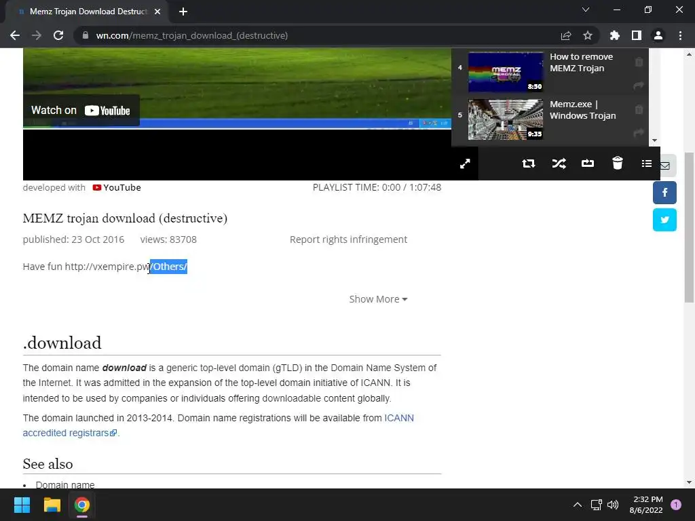The width and height of the screenshot is (695, 521).
Task: Open the Chrome profile avatar icon
Action: click(x=658, y=35)
